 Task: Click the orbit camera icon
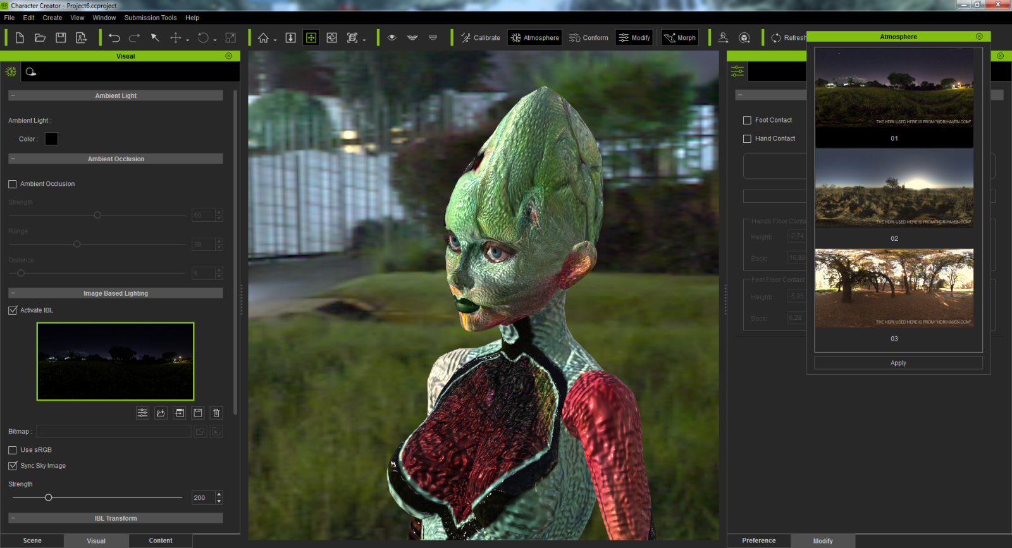pos(332,38)
